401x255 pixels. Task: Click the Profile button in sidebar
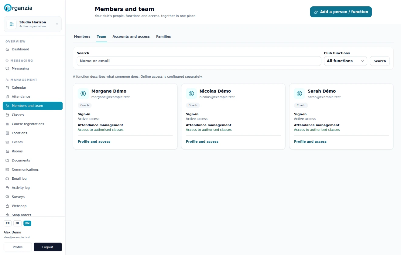(x=18, y=247)
